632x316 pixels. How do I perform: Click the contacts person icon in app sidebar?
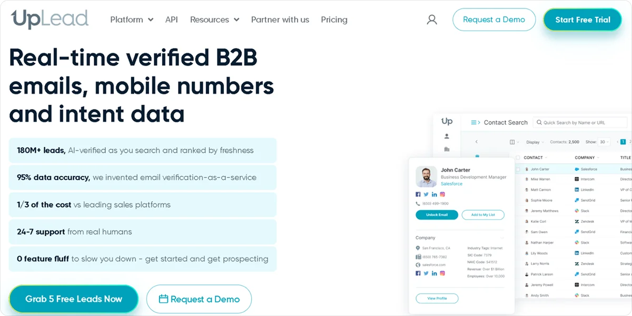447,136
